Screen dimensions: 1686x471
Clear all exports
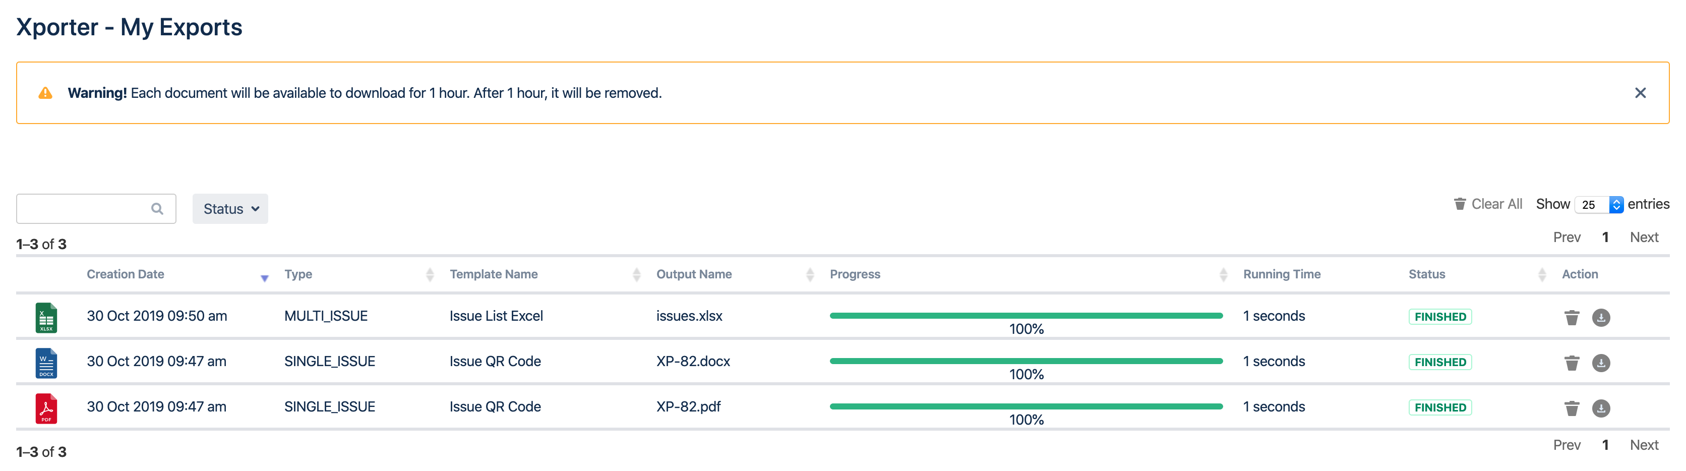click(x=1488, y=204)
